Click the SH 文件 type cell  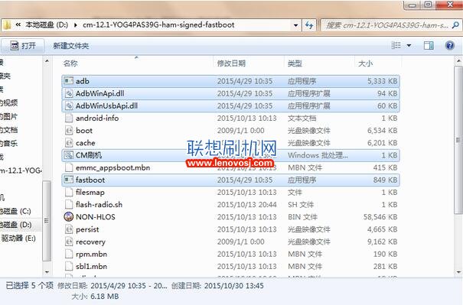click(301, 204)
